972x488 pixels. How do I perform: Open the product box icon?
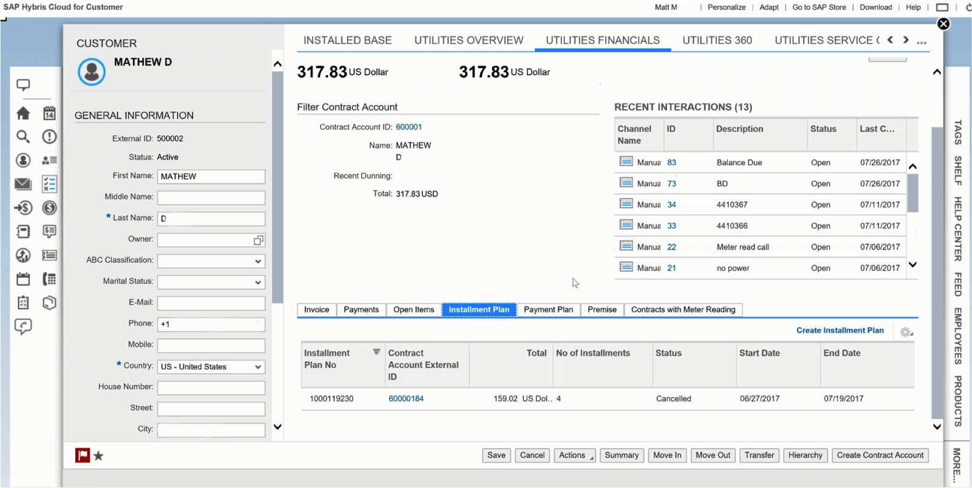[x=49, y=302]
